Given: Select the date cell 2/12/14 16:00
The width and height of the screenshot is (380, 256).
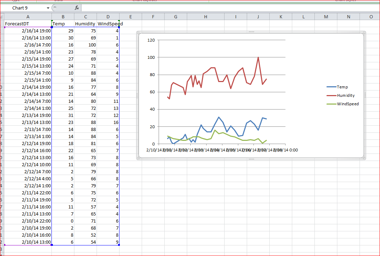Looking at the screenshot, I should tap(28, 150).
